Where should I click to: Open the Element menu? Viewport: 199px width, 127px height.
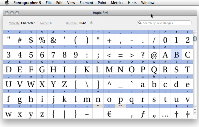click(86, 3)
